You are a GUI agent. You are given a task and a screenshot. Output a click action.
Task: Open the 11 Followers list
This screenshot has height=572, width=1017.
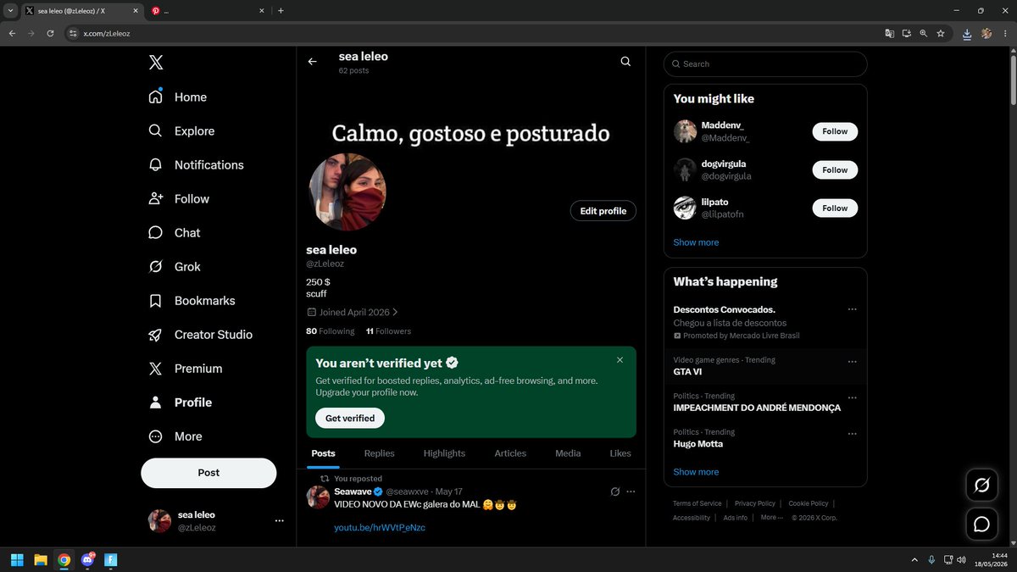(388, 331)
